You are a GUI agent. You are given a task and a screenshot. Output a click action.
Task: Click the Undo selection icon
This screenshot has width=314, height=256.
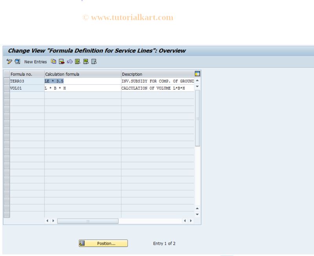point(70,62)
